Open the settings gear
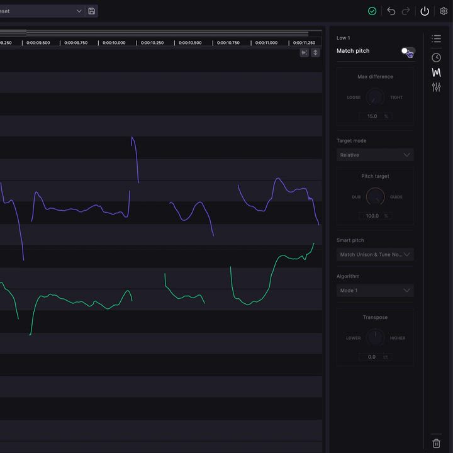 tap(444, 11)
